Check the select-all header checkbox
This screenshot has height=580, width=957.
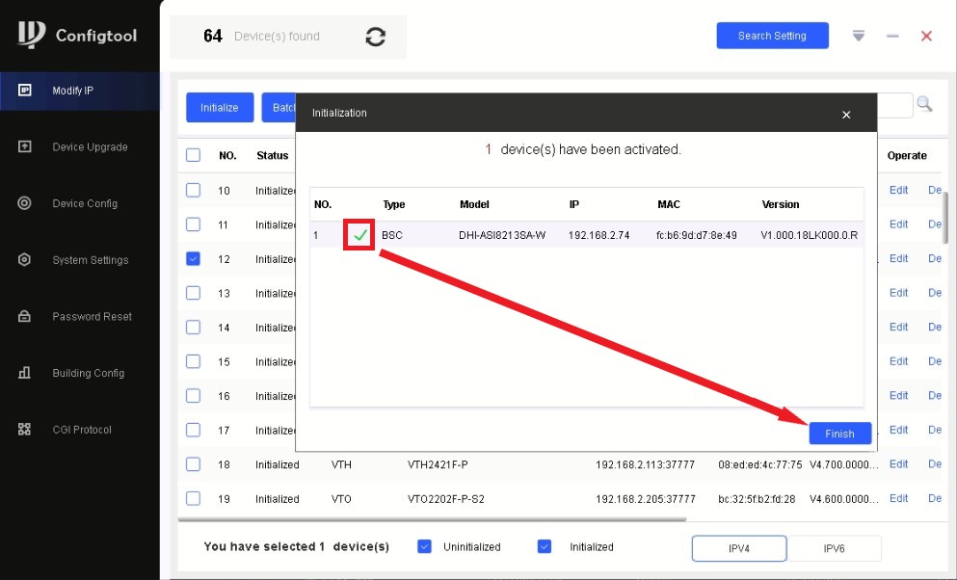[x=193, y=155]
